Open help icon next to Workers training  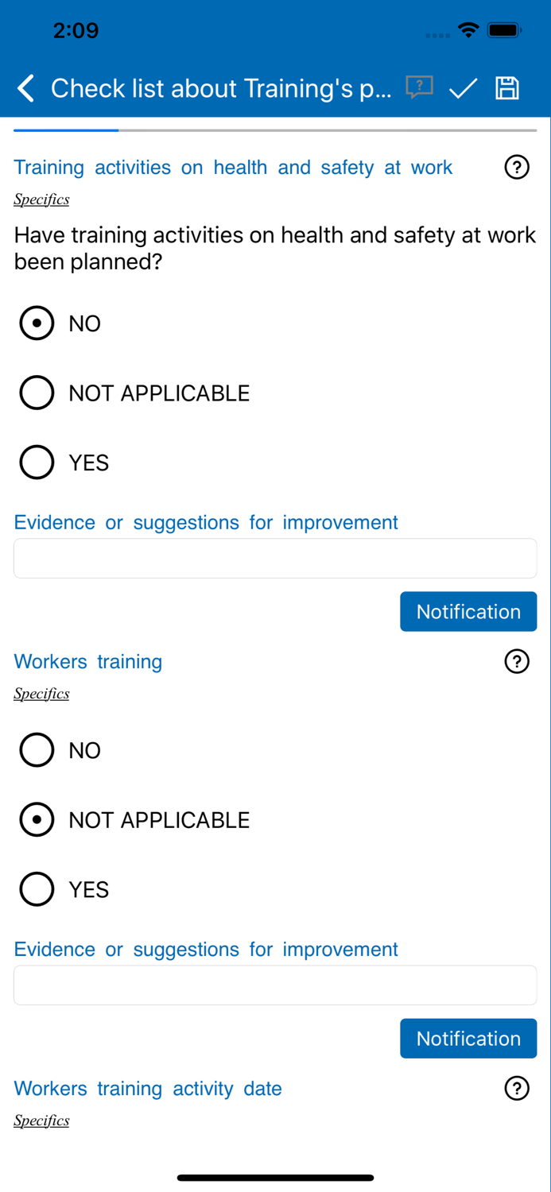pyautogui.click(x=517, y=661)
